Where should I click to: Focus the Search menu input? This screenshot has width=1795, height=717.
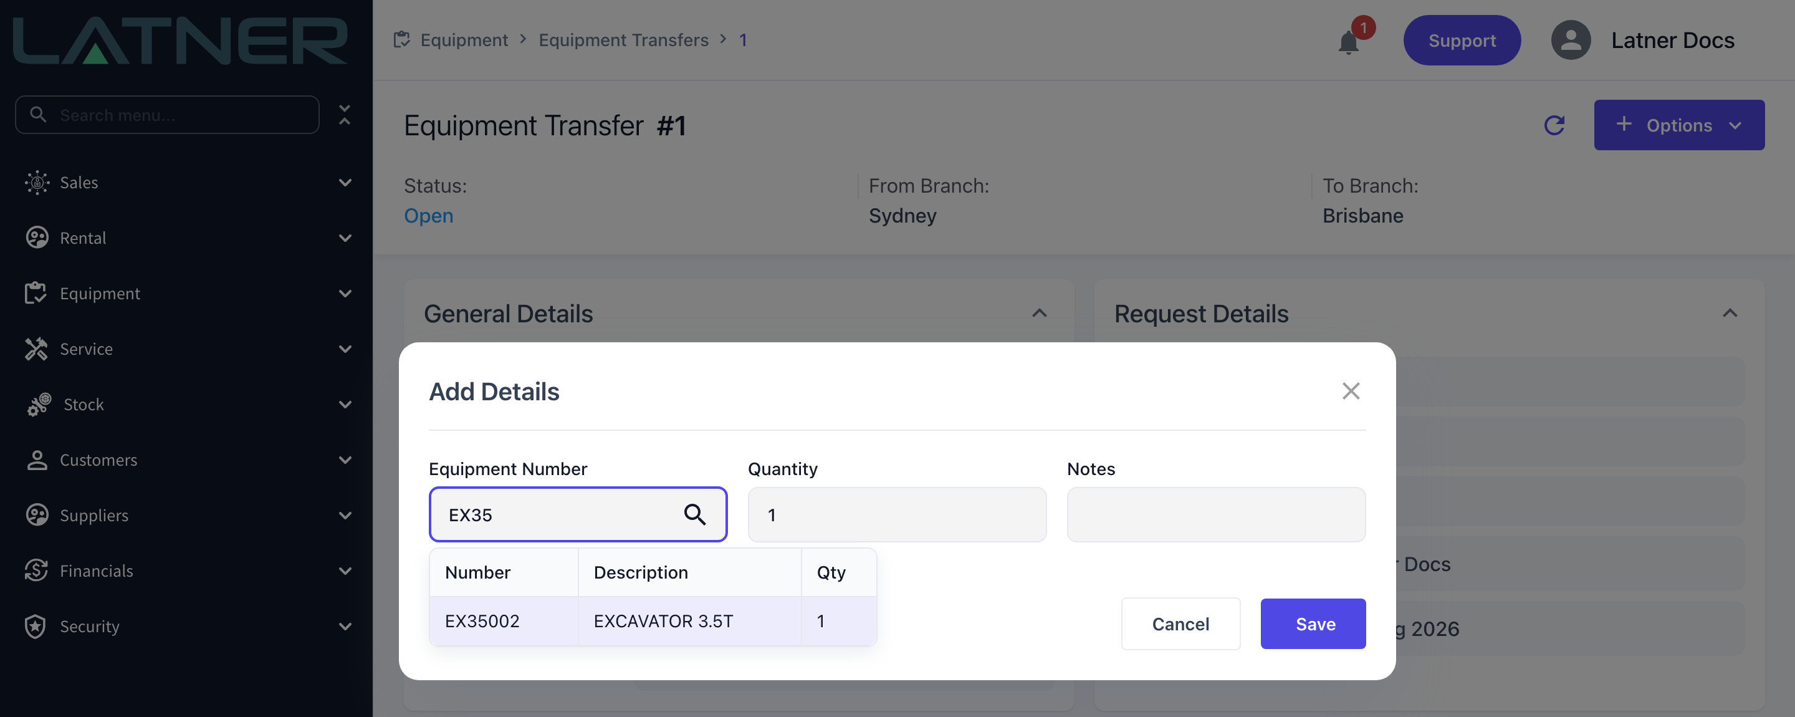coord(167,114)
